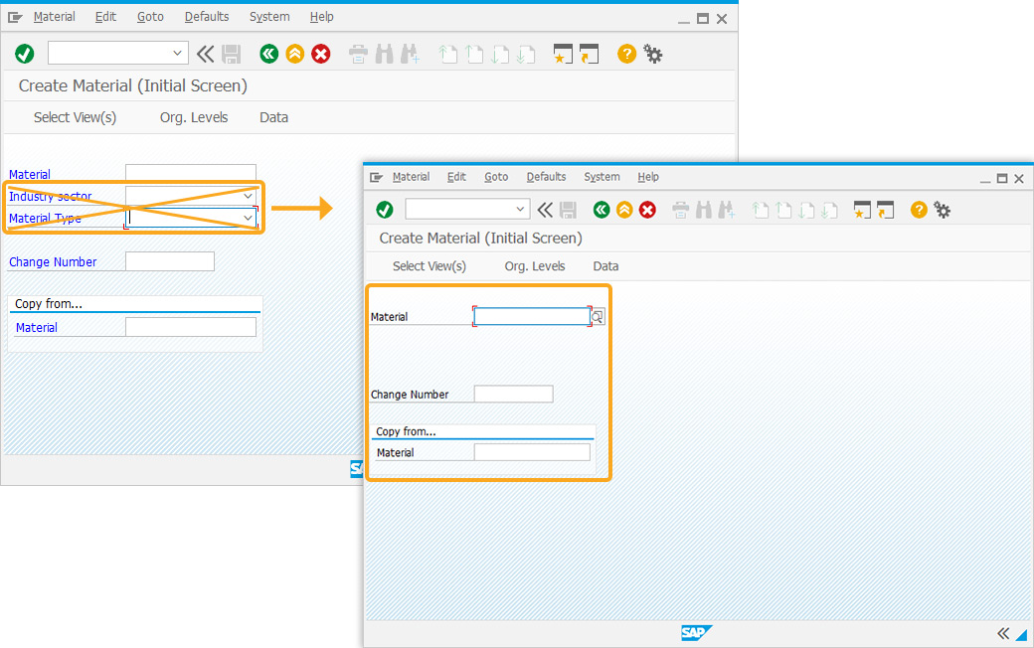Click the Create Shortcut icon in front window

click(885, 211)
